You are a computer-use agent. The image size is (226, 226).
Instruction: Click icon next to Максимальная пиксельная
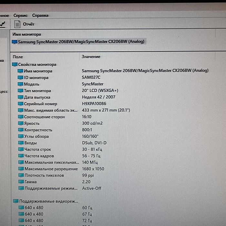[21, 162]
